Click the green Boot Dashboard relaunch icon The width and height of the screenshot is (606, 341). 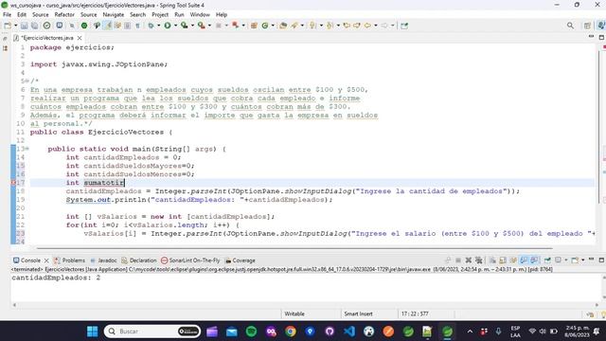point(84,26)
